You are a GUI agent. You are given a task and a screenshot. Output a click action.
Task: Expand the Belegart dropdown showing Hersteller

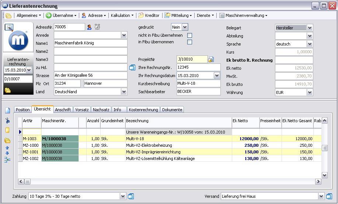pos(310,28)
